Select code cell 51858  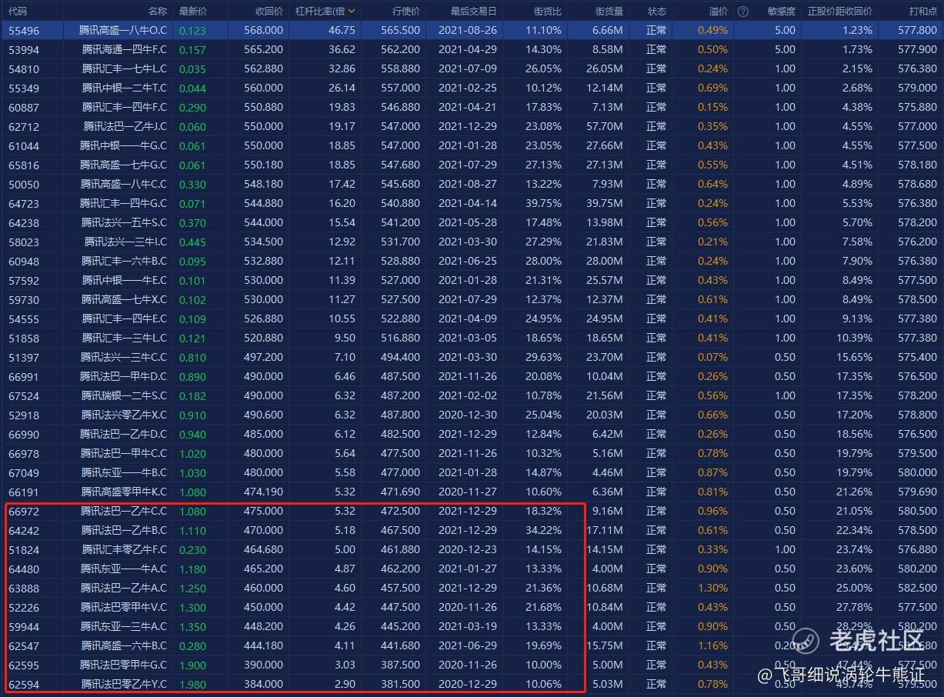(24, 338)
